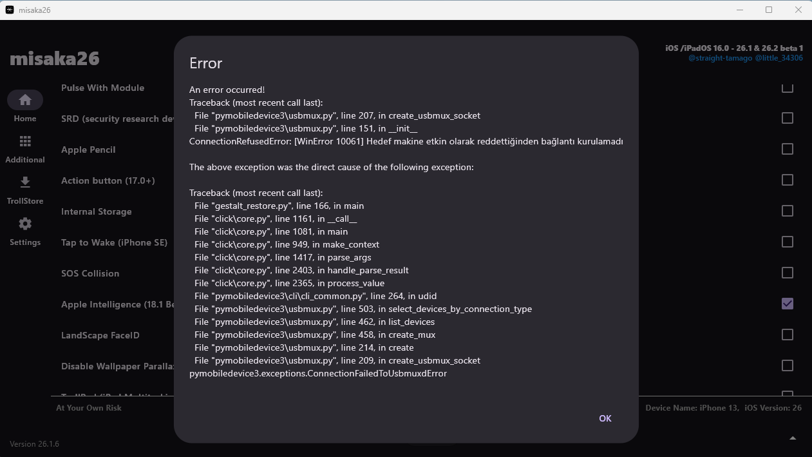Viewport: 812px width, 457px height.
Task: Expand the bottom-right up arrow
Action: 793,438
